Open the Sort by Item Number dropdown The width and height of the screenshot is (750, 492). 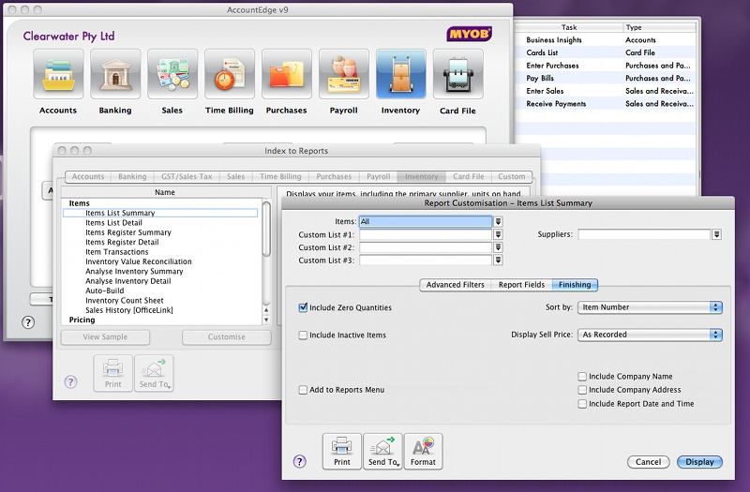tap(650, 307)
